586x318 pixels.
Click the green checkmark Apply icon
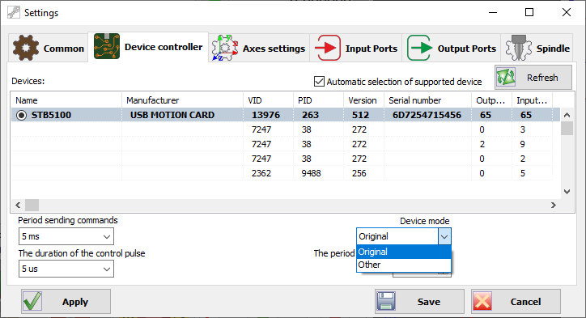pyautogui.click(x=32, y=302)
